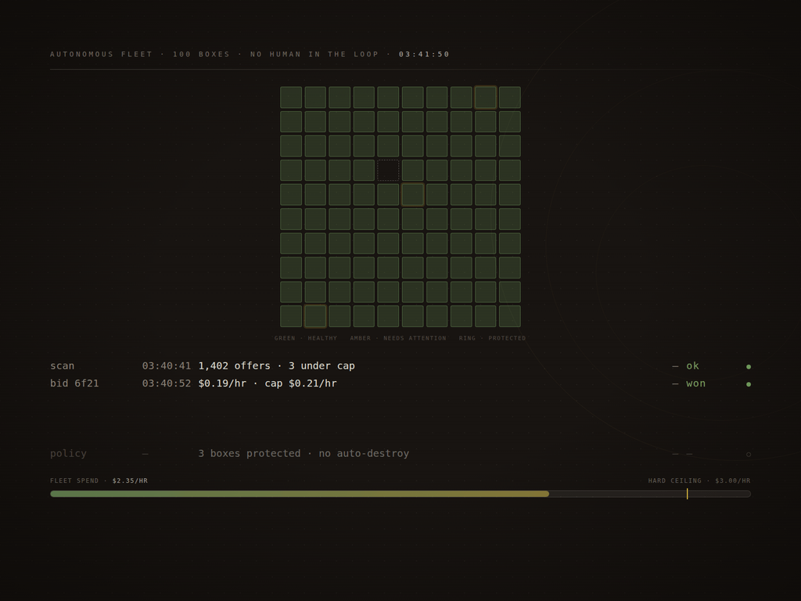Click the hollow status dot on the policy row
801x601 pixels.
click(x=749, y=455)
